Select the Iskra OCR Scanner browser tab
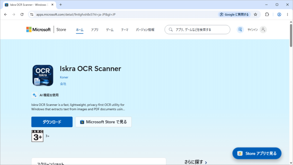293x165 pixels. (29, 5)
